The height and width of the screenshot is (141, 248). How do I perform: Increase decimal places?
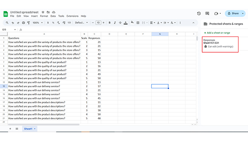(x=64, y=23)
